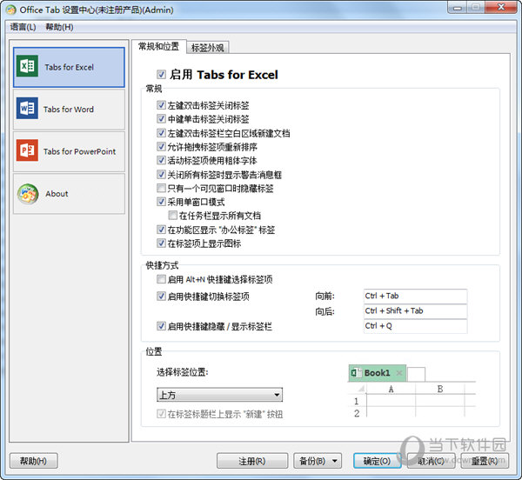Switch to the 标签外观 tab
The image size is (522, 480).
pos(208,48)
